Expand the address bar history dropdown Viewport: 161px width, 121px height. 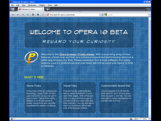click(100, 15)
